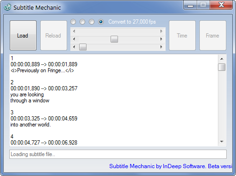Click timestamp '00:00:01,890 --> 00:00:03,257'

tap(44, 88)
